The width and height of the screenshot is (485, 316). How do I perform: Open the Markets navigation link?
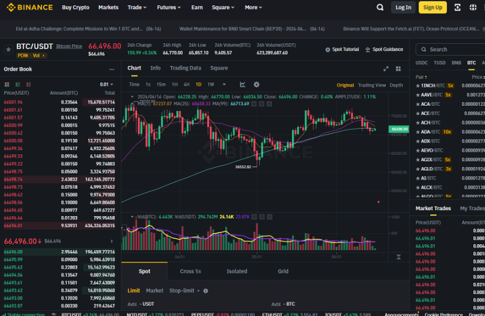[108, 7]
